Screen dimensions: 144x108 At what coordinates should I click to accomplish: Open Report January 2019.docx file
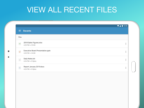tap(72, 68)
